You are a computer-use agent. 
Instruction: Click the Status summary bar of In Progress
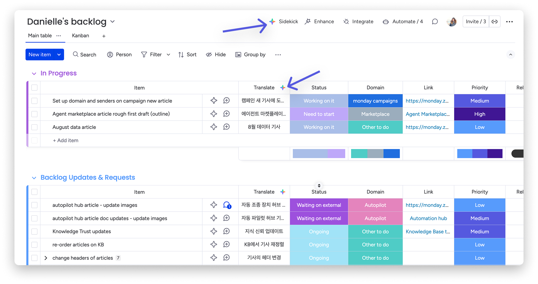point(319,153)
